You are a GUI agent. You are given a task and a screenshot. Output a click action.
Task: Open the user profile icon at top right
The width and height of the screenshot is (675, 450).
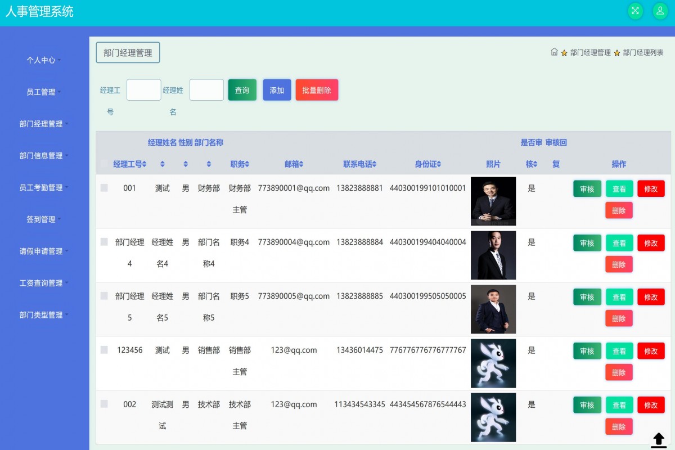coord(659,11)
